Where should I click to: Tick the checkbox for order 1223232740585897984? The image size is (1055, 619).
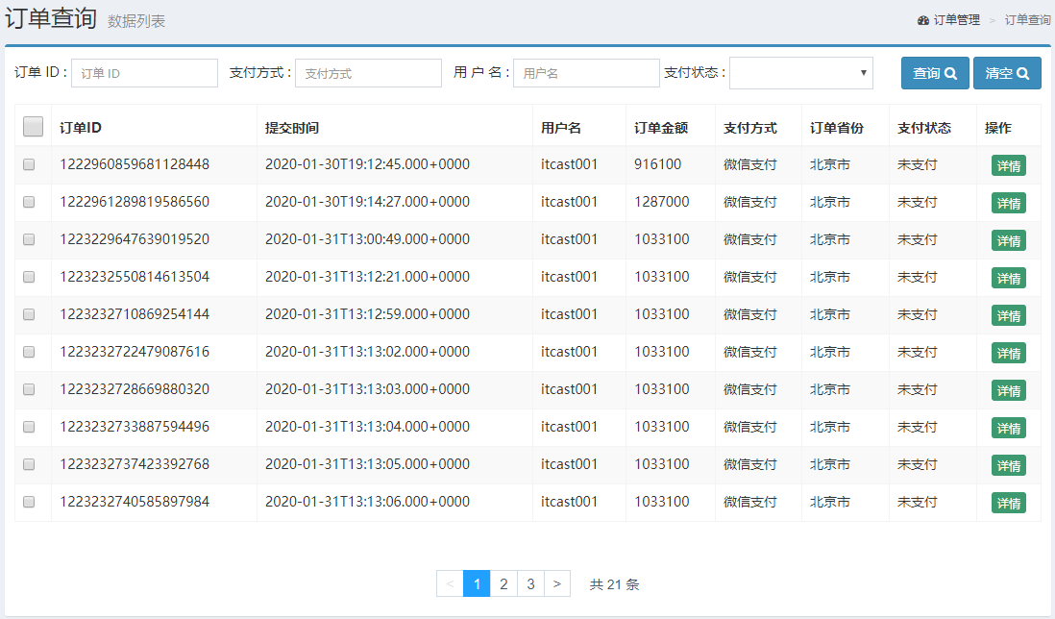pos(29,502)
